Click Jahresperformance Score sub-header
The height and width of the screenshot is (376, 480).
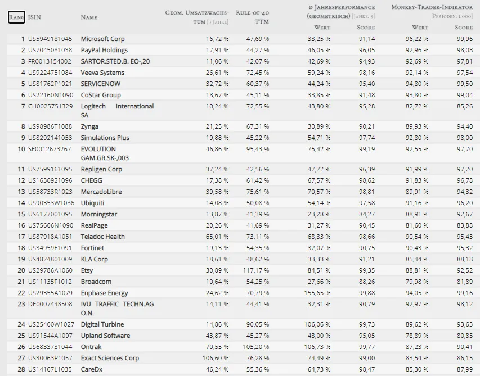(366, 27)
